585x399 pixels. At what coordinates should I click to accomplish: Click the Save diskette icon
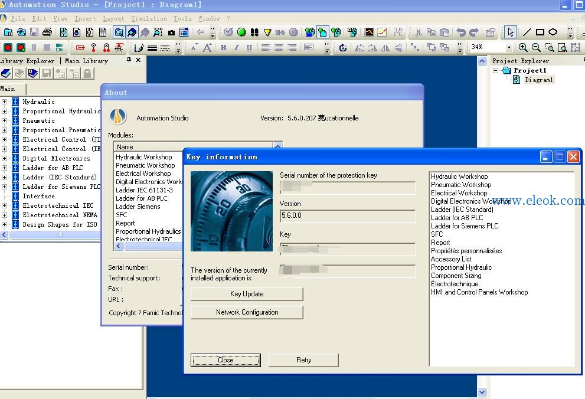[x=34, y=32]
